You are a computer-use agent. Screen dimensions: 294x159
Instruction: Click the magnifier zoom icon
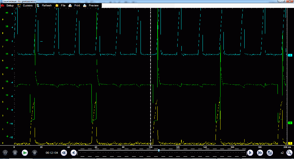(289, 153)
